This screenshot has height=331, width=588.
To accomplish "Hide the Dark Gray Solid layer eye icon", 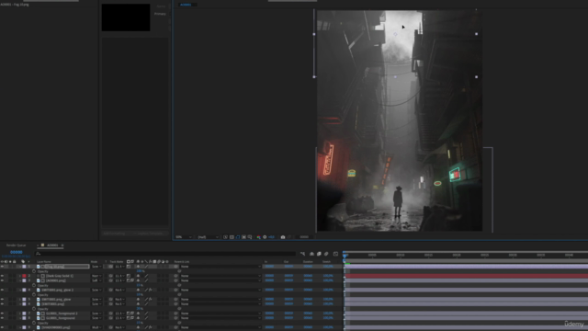I will (x=2, y=276).
